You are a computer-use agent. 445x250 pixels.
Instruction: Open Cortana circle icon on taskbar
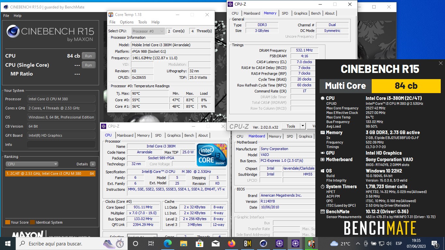(x=136, y=243)
